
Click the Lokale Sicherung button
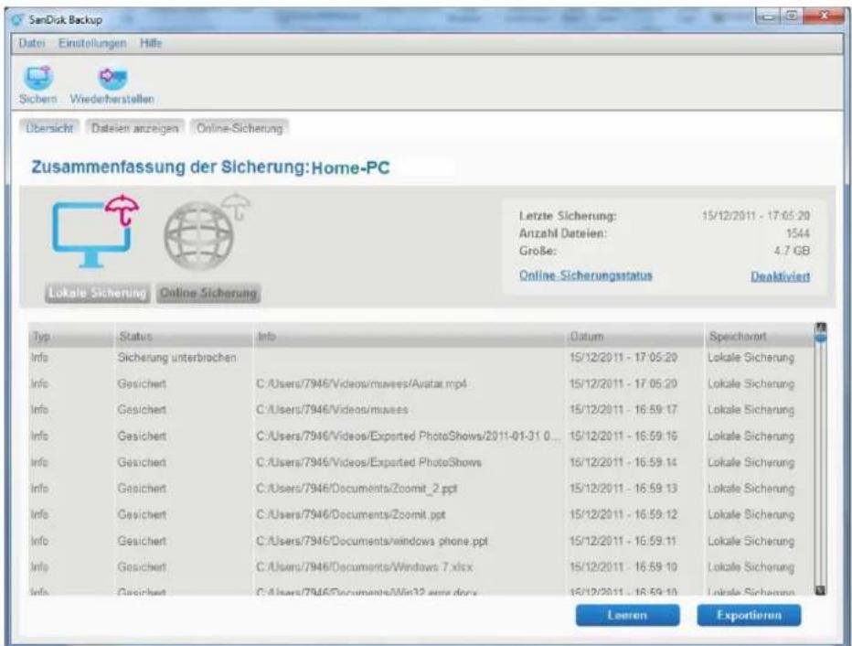point(97,293)
